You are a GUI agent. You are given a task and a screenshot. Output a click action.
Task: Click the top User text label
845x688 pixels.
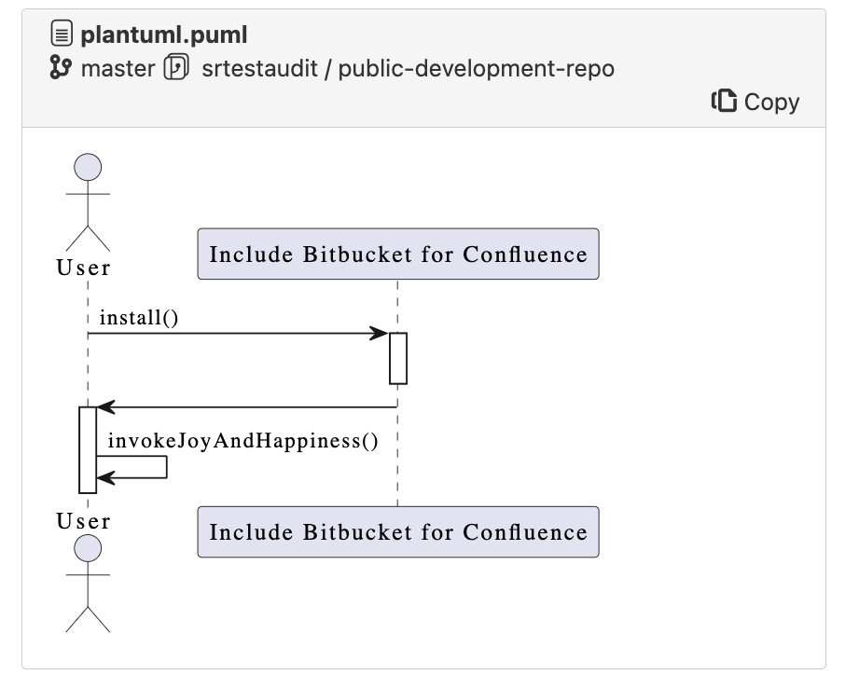pyautogui.click(x=84, y=268)
